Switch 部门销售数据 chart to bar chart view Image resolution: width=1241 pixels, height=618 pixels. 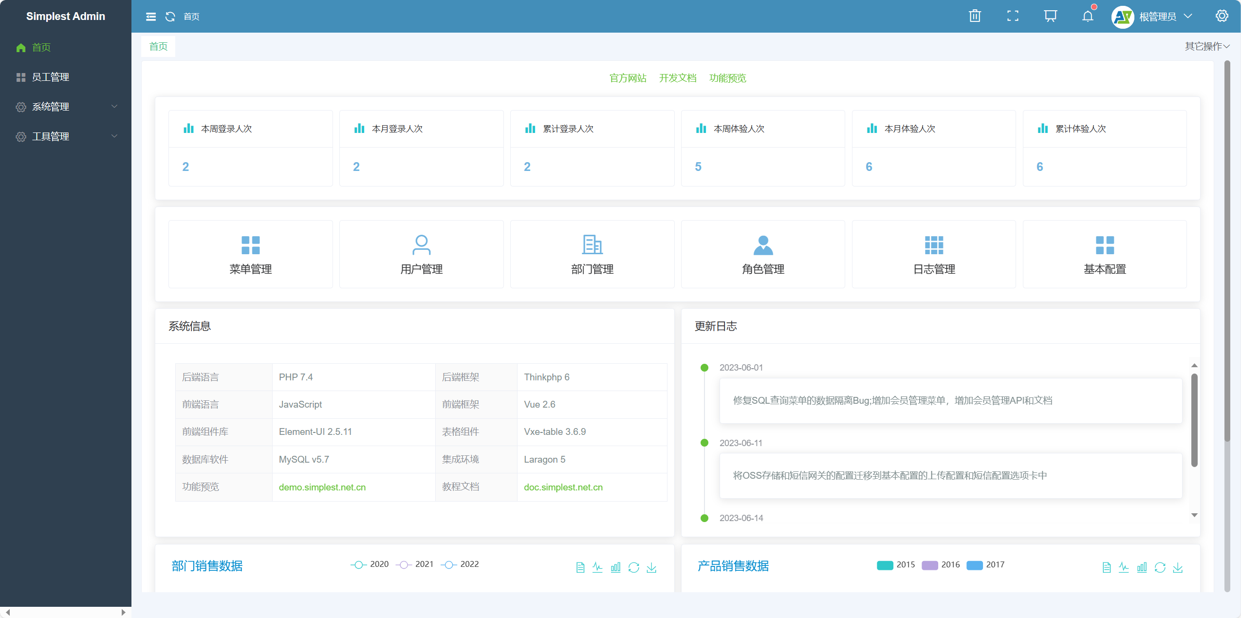click(615, 567)
